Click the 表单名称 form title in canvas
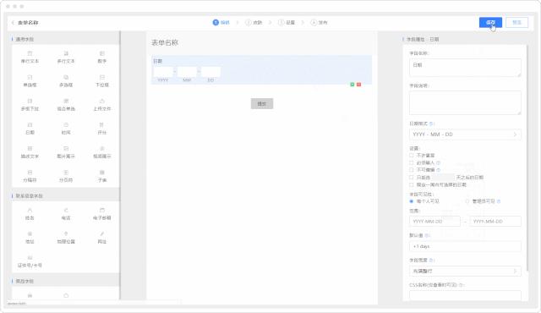Image resolution: width=541 pixels, height=313 pixels. [165, 43]
